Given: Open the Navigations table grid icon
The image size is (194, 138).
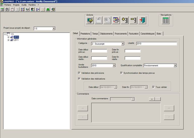Looking at the screenshot, I should pyautogui.click(x=166, y=21).
